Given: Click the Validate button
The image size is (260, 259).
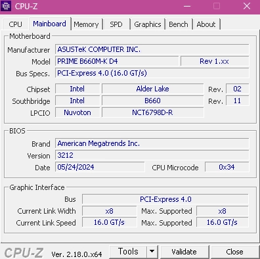Looking at the screenshot, I should pyautogui.click(x=184, y=252).
